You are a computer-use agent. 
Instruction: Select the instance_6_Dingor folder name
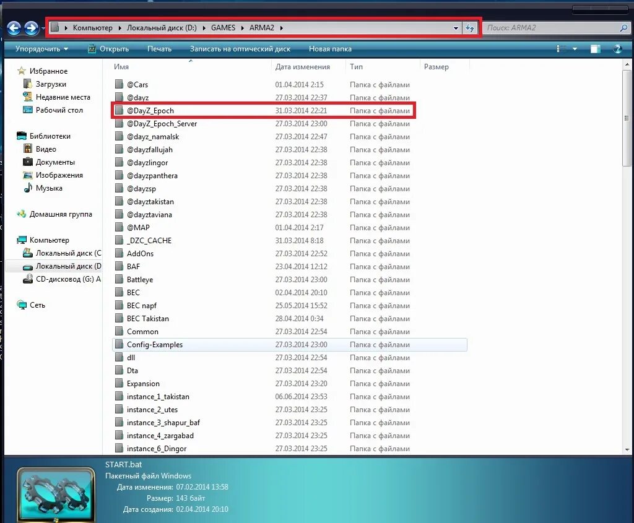pos(157,449)
